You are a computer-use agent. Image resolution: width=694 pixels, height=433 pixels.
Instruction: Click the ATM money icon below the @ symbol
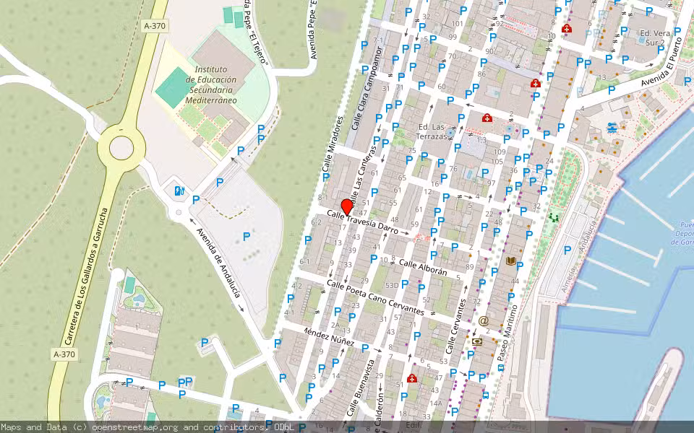pos(476,341)
